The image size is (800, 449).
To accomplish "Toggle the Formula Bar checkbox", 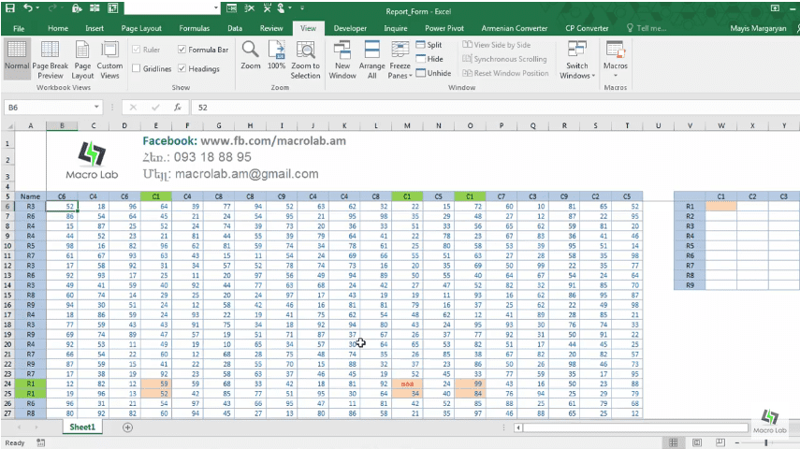I will click(182, 50).
